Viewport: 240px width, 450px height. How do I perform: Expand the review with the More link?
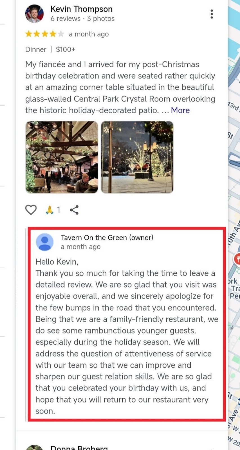tap(180, 110)
